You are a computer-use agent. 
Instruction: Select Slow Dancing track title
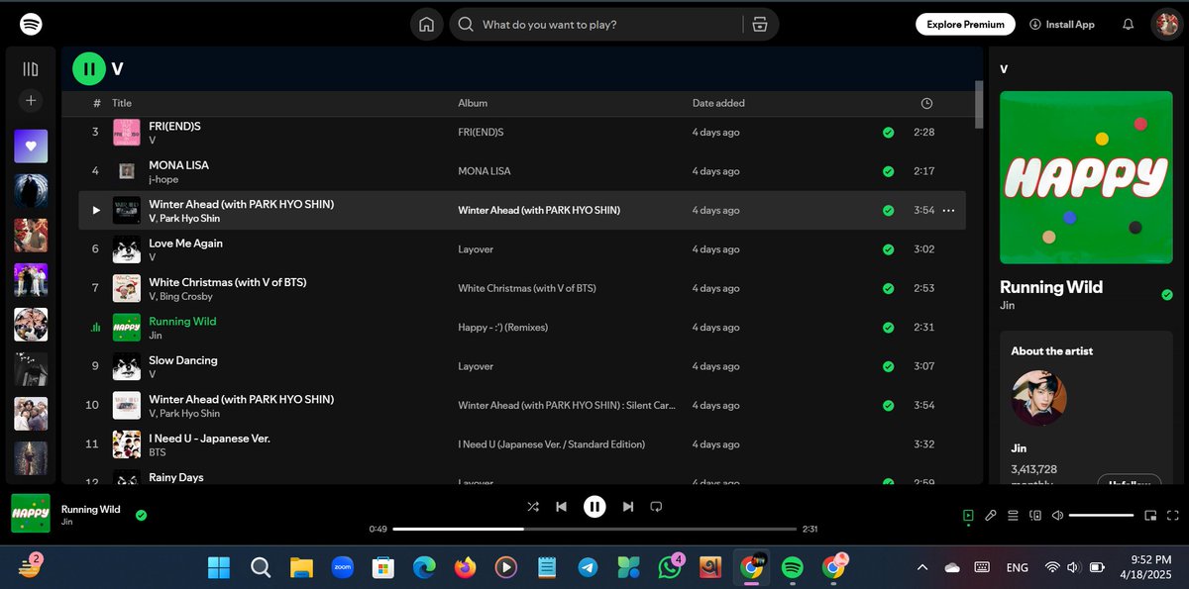point(183,360)
